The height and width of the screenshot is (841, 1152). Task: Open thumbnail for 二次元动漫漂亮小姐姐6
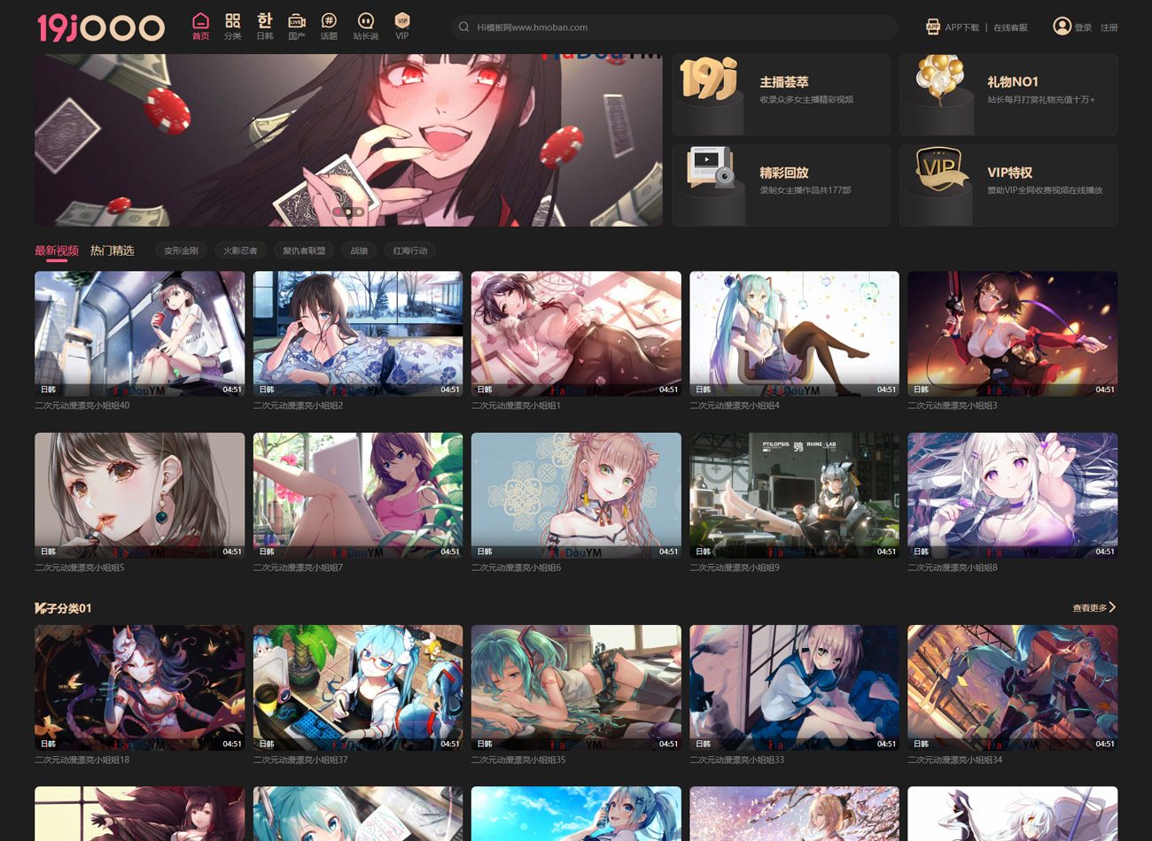pos(576,495)
